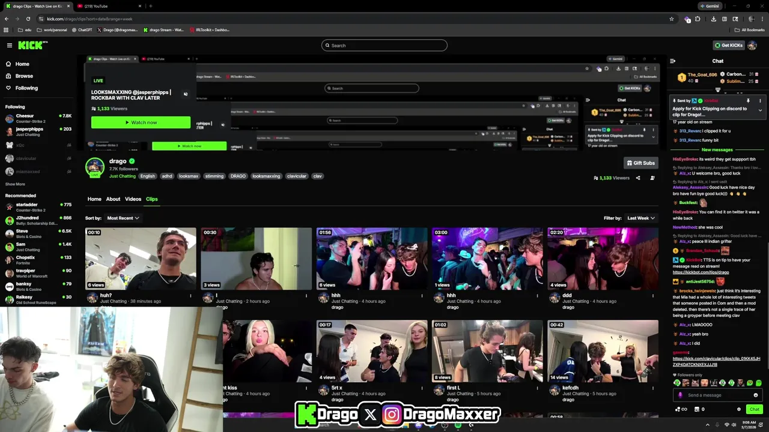Viewport: 769px width, 432px height.
Task: Open Chrome three-dot menu
Action: click(x=761, y=19)
